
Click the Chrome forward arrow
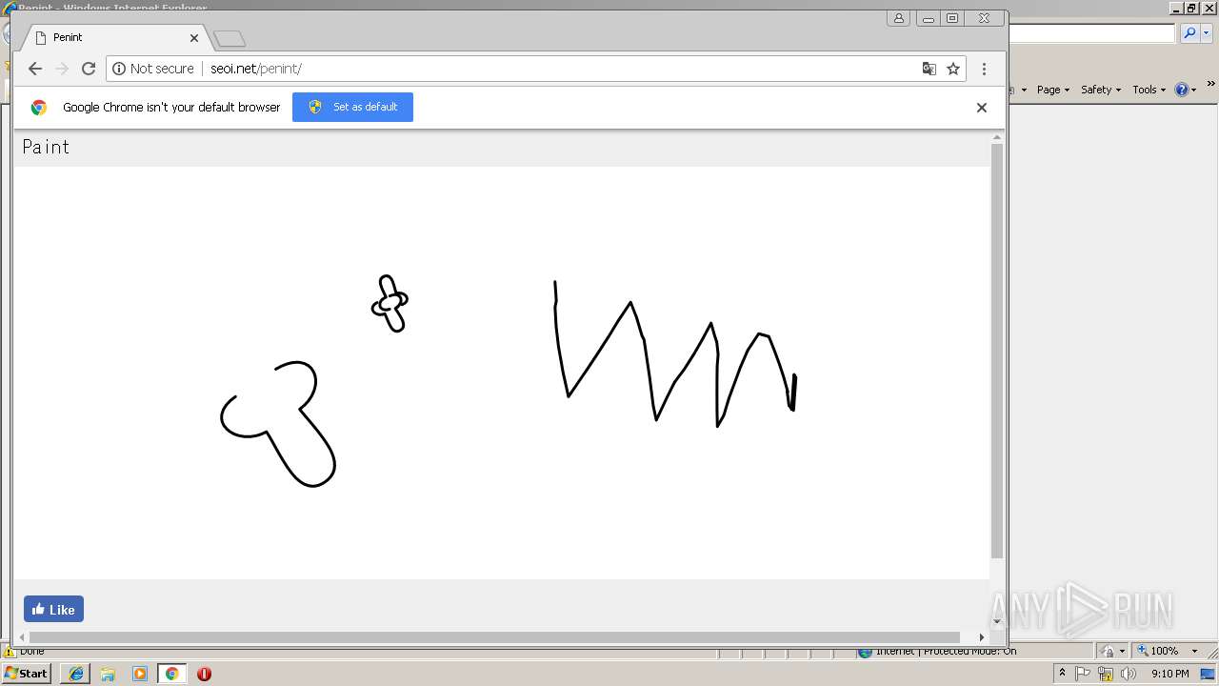coord(62,69)
